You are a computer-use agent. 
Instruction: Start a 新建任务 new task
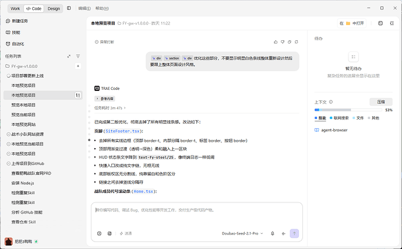17,21
